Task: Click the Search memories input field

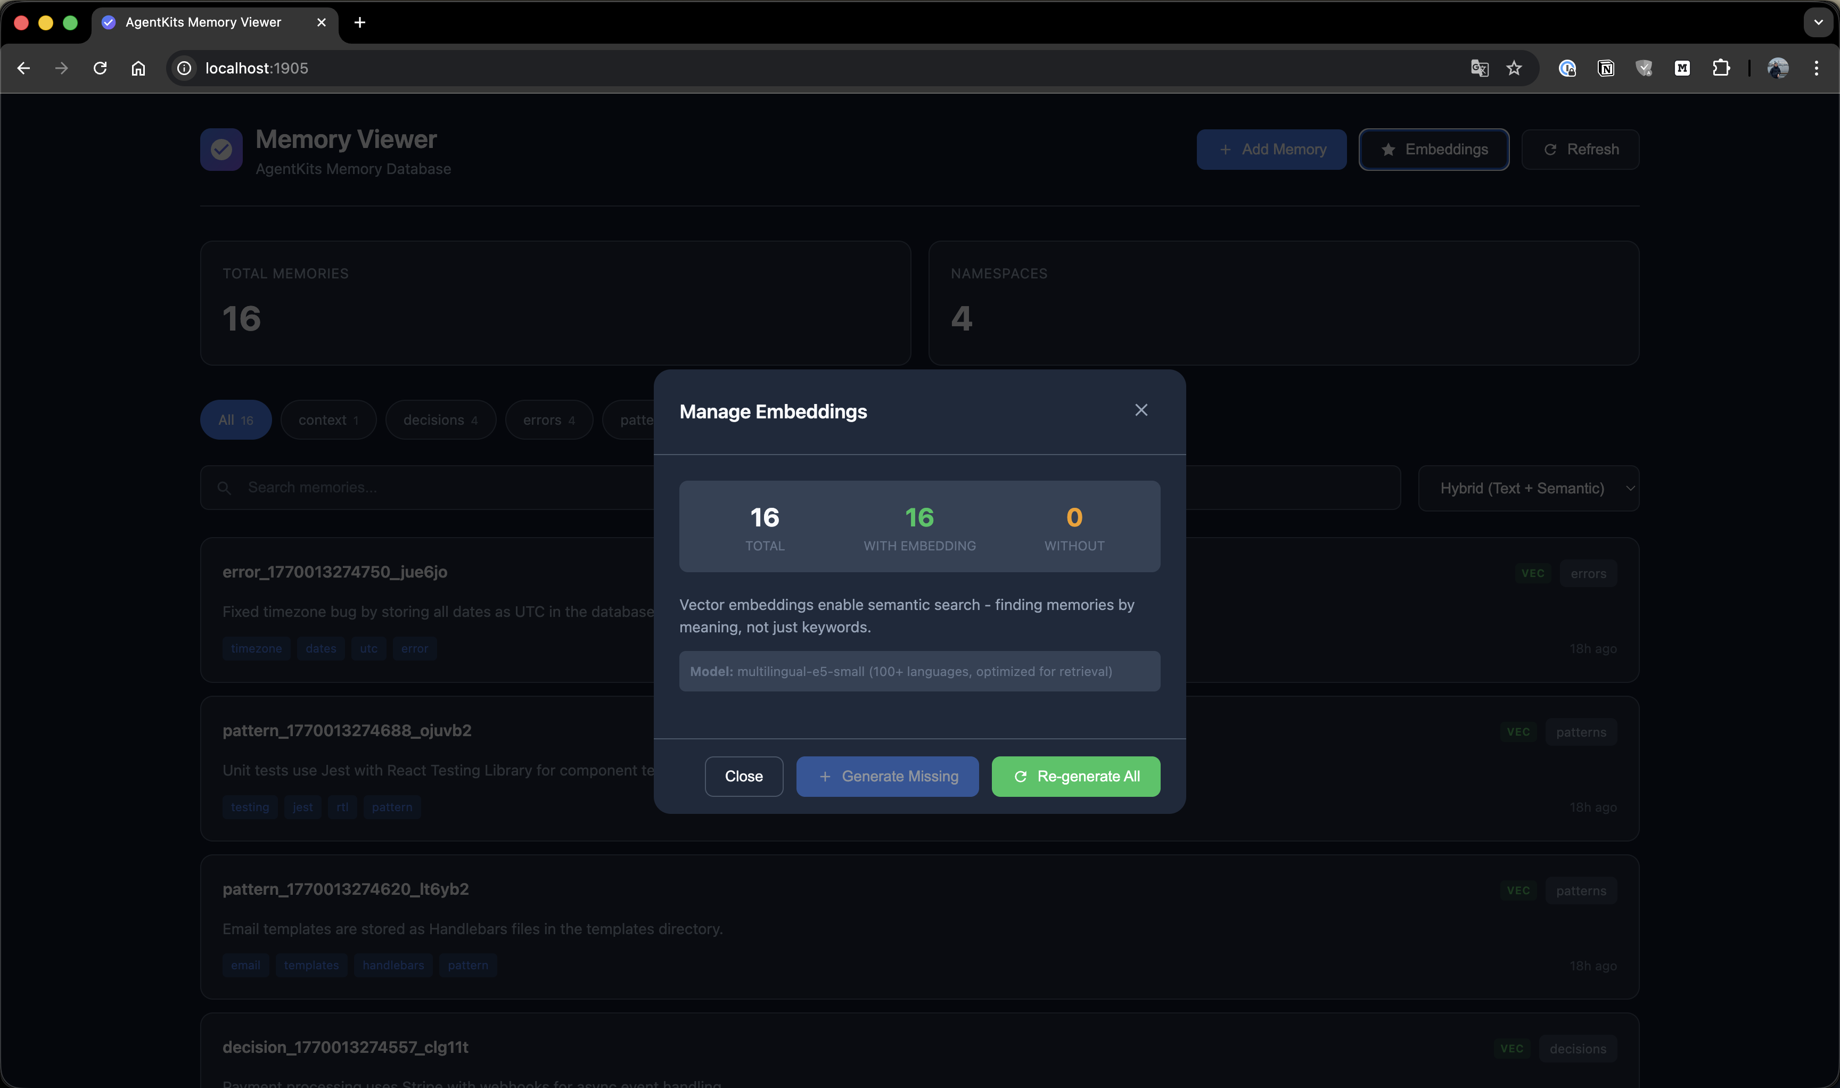Action: [x=440, y=488]
